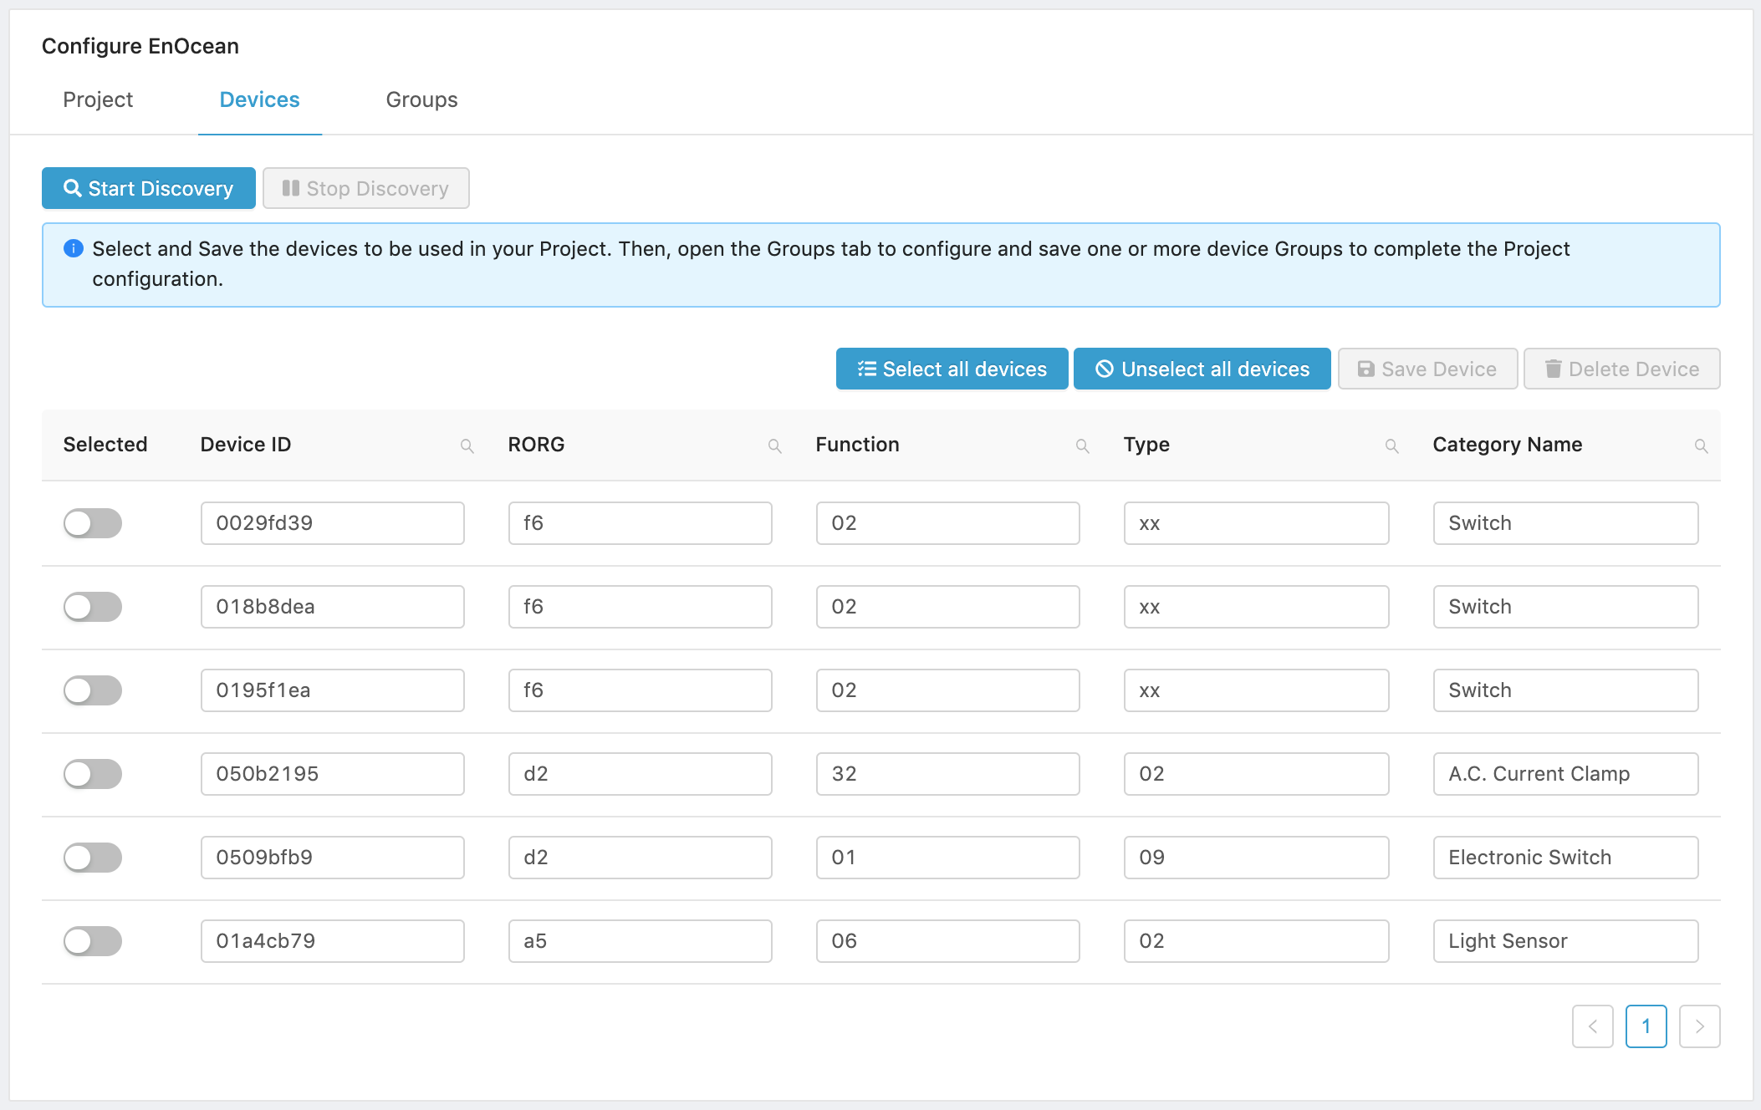Click the Start Discovery button
Viewport: 1761px width, 1110px height.
149,188
